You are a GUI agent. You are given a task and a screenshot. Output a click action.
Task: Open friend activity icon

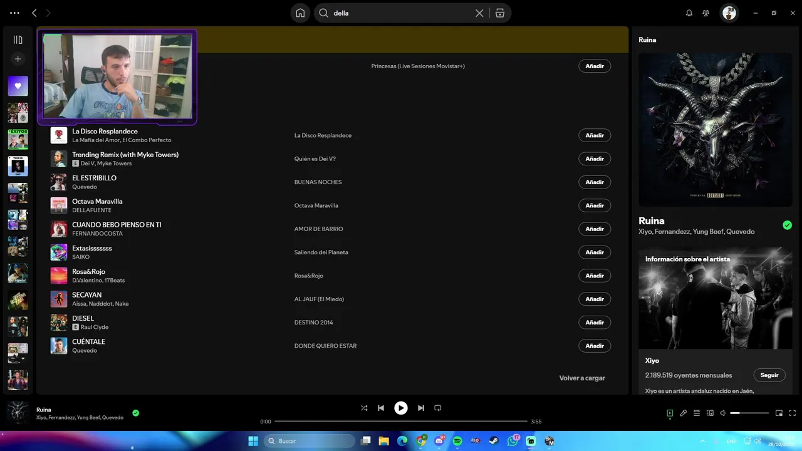706,13
